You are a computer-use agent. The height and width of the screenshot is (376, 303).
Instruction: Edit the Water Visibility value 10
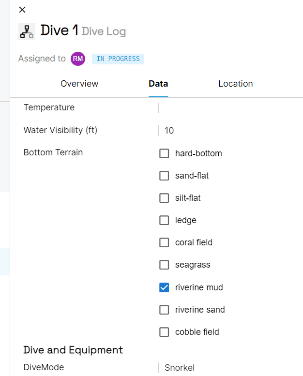[x=227, y=130]
